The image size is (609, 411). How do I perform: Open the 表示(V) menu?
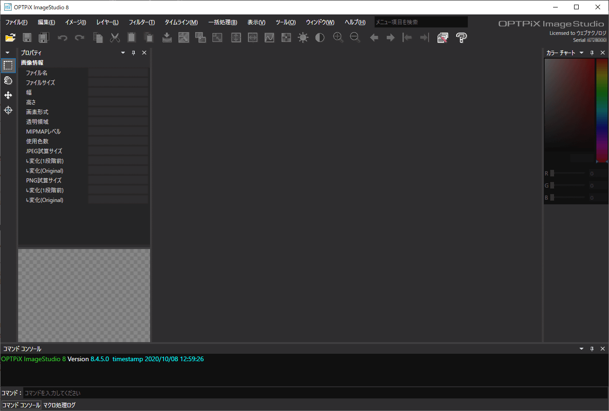pyautogui.click(x=256, y=22)
